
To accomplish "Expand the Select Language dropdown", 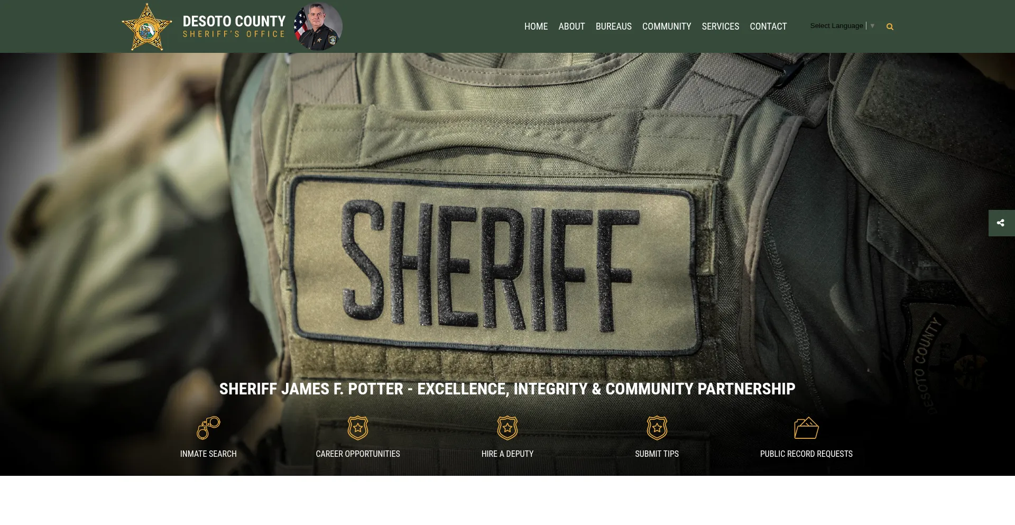I will coord(842,26).
